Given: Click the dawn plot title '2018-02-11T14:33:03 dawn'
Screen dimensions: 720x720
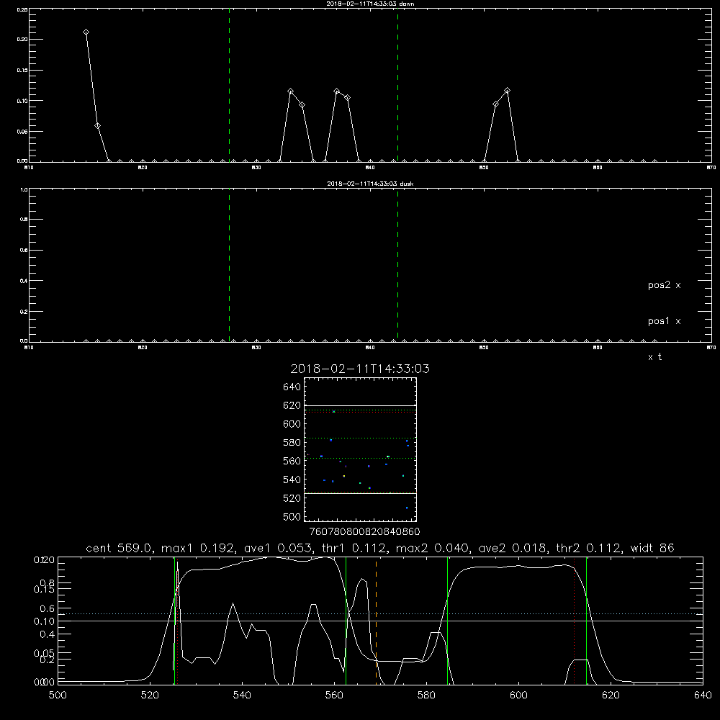Looking at the screenshot, I should [x=370, y=4].
